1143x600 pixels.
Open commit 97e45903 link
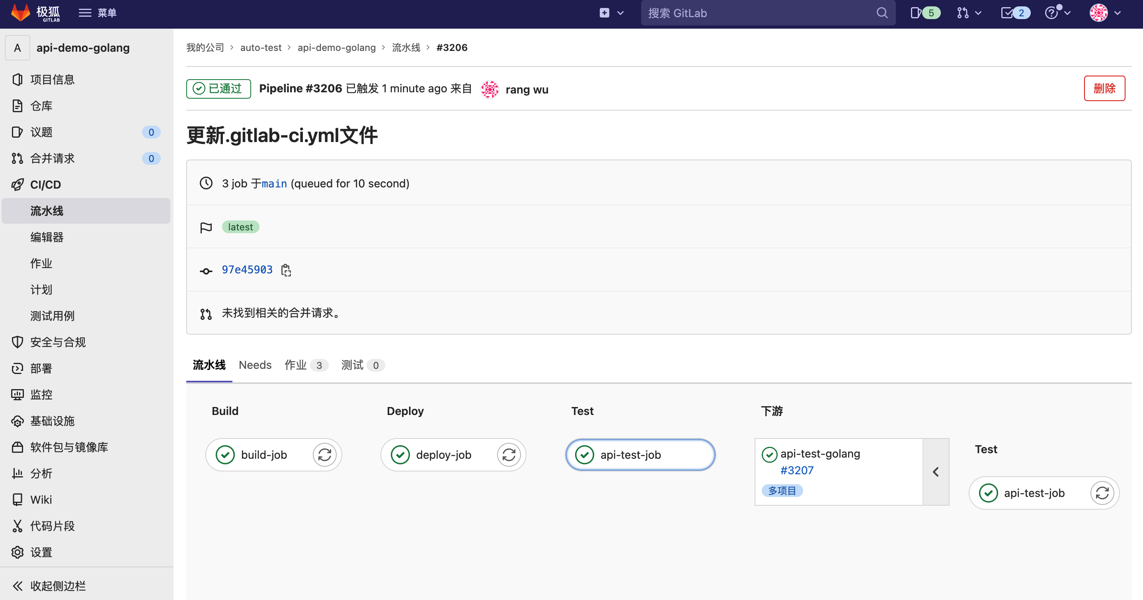pos(247,270)
